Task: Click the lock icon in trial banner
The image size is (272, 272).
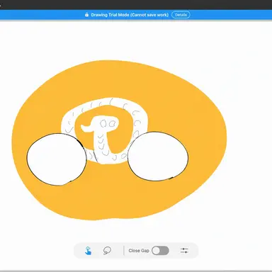Action: (x=86, y=15)
